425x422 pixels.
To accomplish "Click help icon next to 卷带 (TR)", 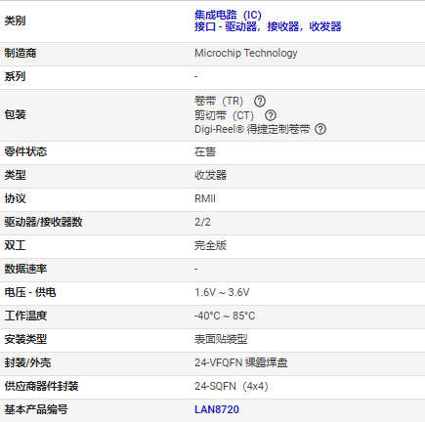I will pyautogui.click(x=260, y=102).
